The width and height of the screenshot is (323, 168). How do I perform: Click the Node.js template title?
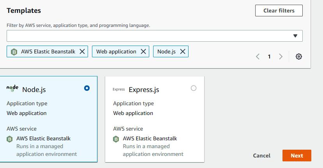(x=34, y=90)
